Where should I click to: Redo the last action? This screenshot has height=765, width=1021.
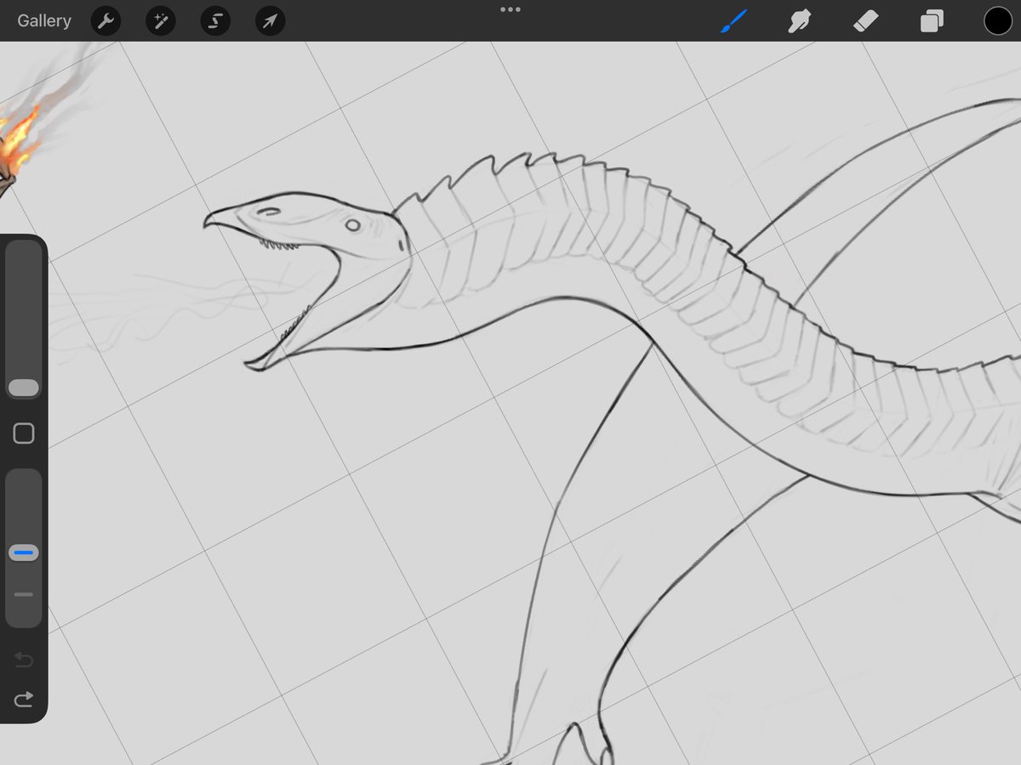tap(24, 699)
